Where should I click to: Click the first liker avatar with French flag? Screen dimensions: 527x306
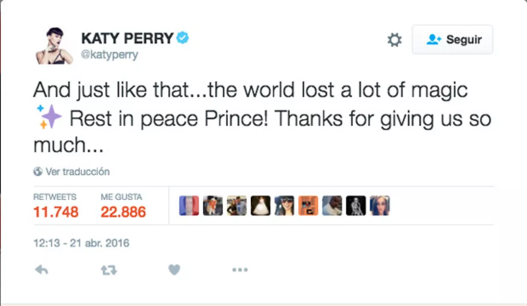188,205
